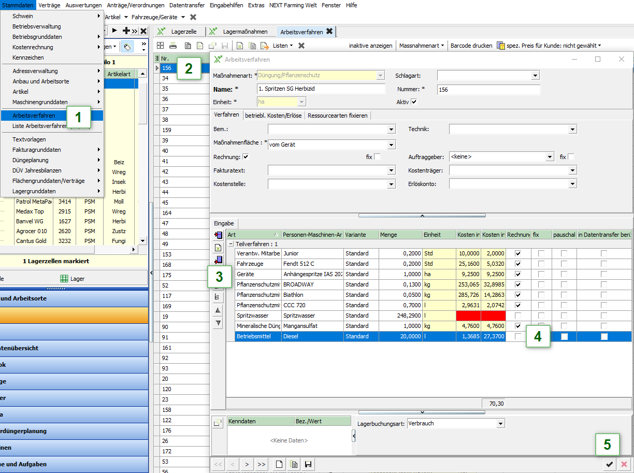Expand the Lagerbuchungsart dropdown

500,424
